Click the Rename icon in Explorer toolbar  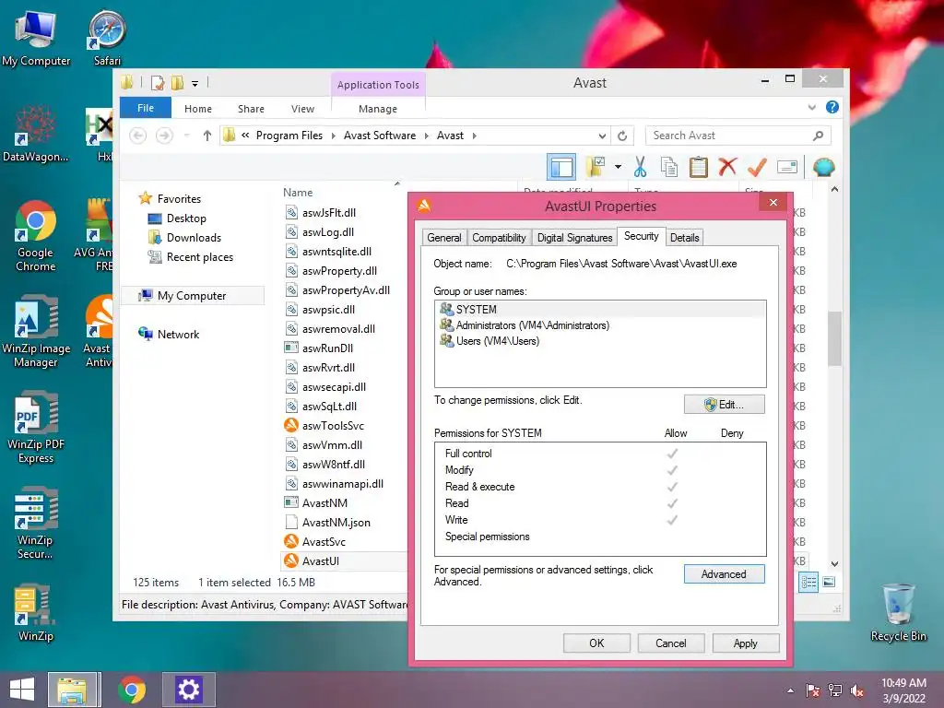(787, 167)
